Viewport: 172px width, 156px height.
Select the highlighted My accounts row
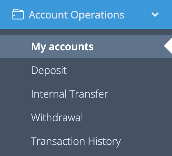[86, 46]
